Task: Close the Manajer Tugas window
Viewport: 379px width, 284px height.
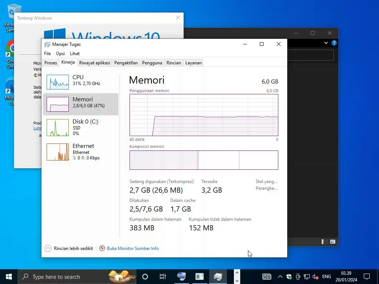Action: click(278, 44)
